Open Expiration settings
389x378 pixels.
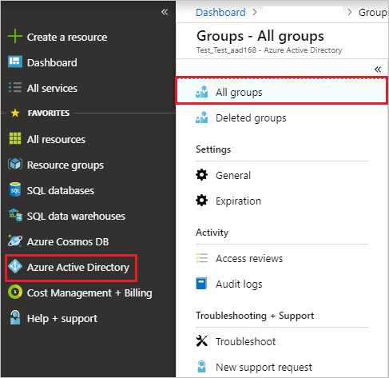(x=239, y=201)
